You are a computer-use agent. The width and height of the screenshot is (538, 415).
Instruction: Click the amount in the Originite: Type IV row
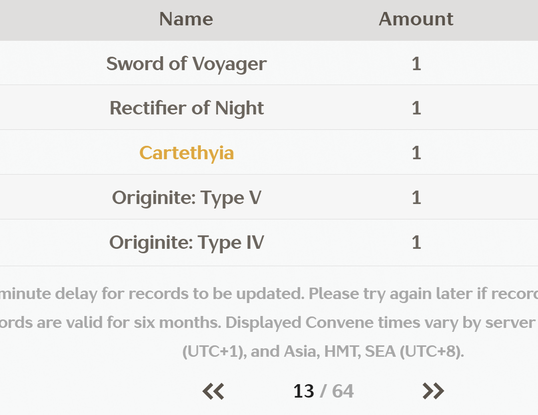click(416, 243)
